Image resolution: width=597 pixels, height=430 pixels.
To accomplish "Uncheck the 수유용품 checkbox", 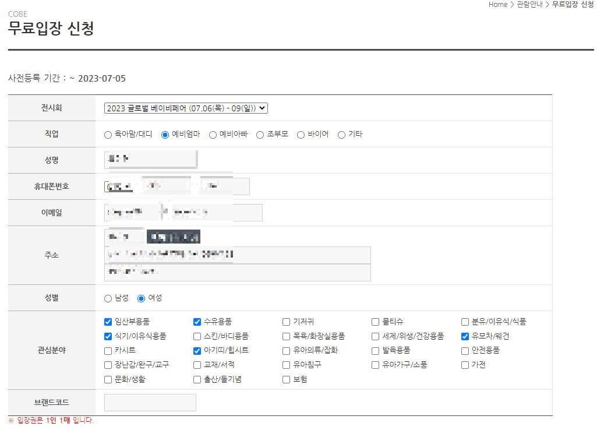I will pos(196,321).
